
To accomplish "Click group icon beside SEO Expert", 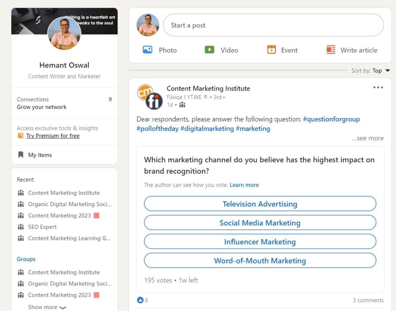I will tap(21, 227).
